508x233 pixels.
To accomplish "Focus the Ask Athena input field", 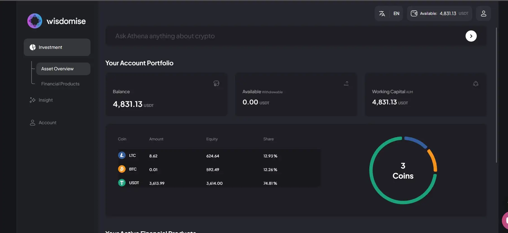I will (279, 36).
